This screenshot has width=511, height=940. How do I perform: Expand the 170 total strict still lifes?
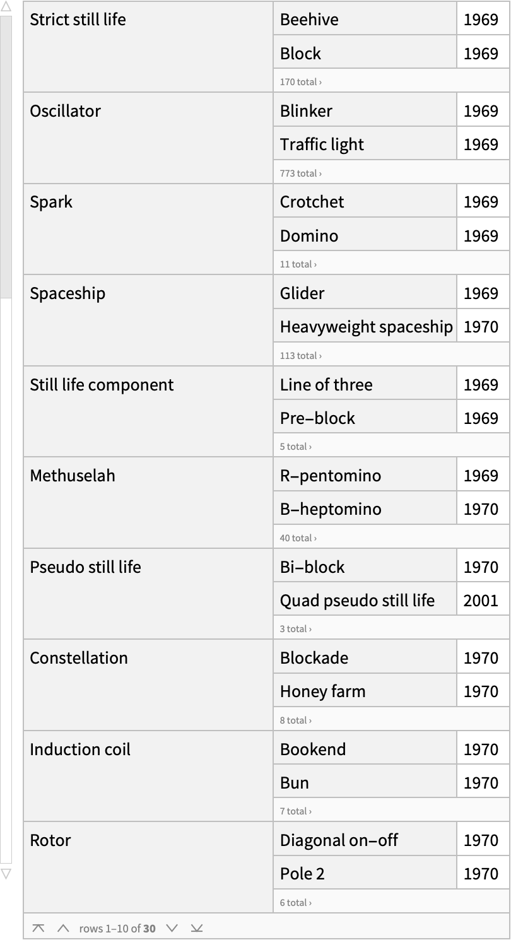coord(301,82)
